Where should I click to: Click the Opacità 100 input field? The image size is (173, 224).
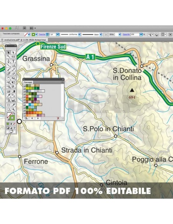[x=135, y=35]
